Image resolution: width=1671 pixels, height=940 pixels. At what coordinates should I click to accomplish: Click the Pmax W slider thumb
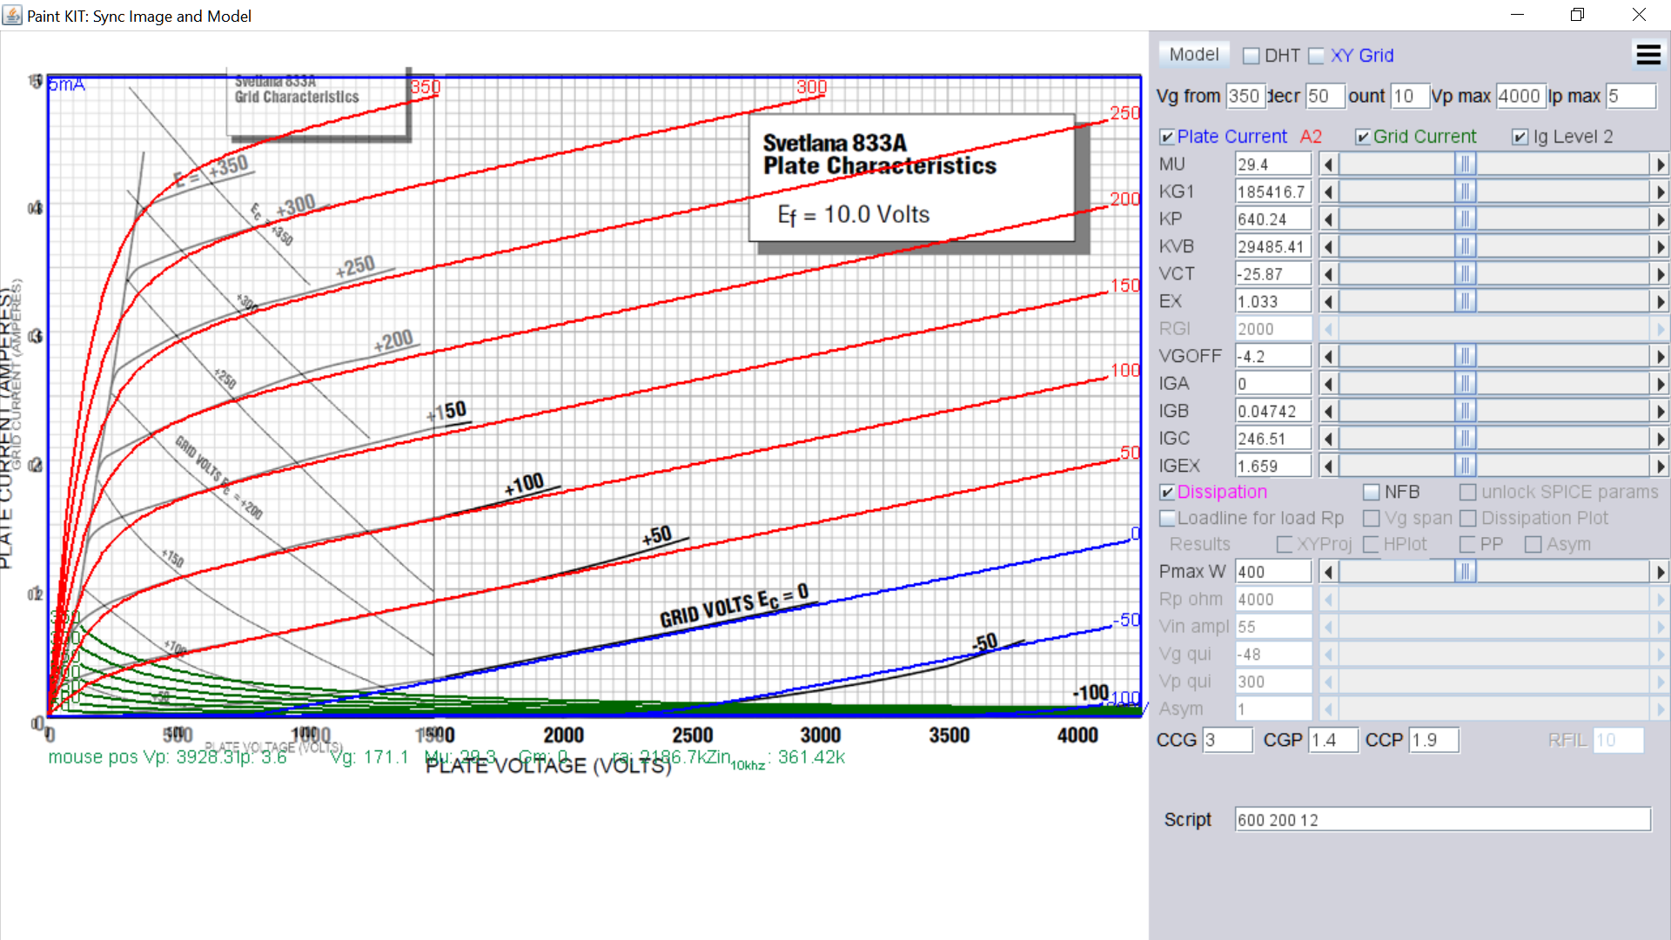[x=1466, y=572]
